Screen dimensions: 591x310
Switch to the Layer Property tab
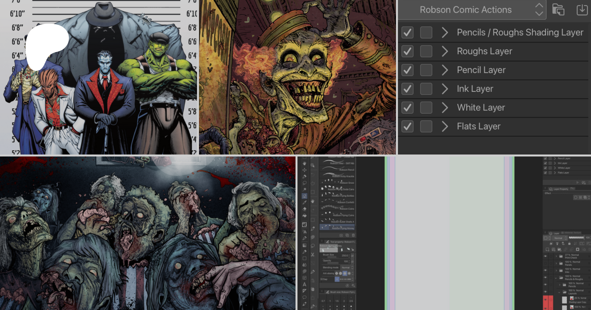point(560,189)
